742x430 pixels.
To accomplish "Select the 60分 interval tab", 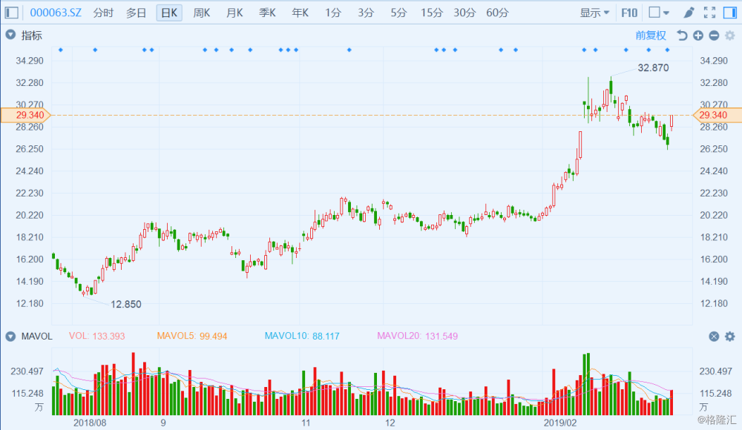I will pyautogui.click(x=497, y=13).
